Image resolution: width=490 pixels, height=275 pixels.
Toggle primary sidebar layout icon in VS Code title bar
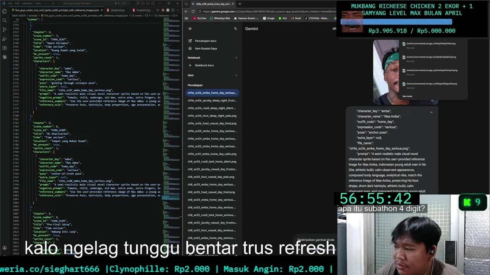click(x=142, y=3)
